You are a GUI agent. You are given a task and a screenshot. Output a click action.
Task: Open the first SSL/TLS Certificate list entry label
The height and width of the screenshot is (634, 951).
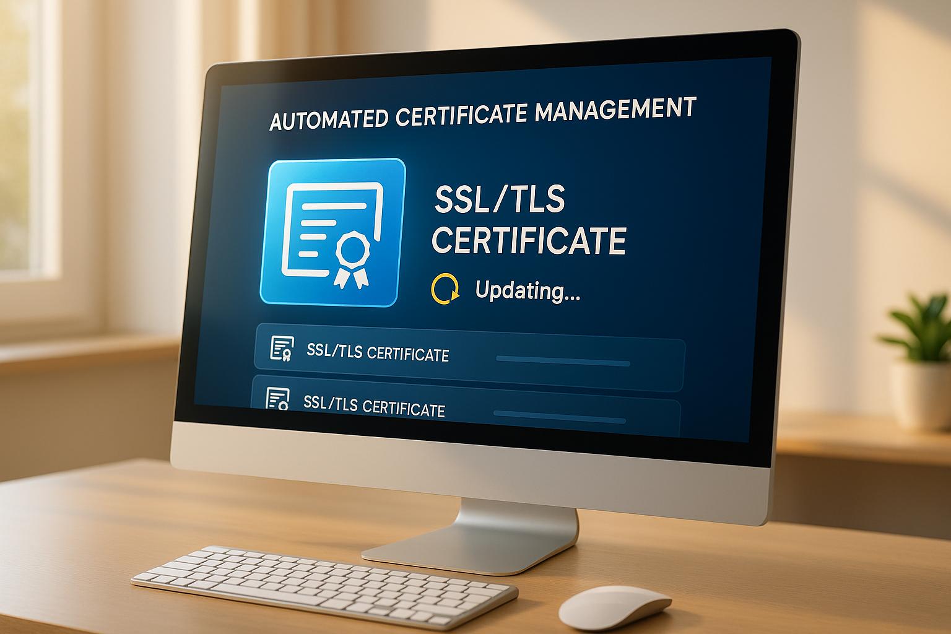[378, 354]
